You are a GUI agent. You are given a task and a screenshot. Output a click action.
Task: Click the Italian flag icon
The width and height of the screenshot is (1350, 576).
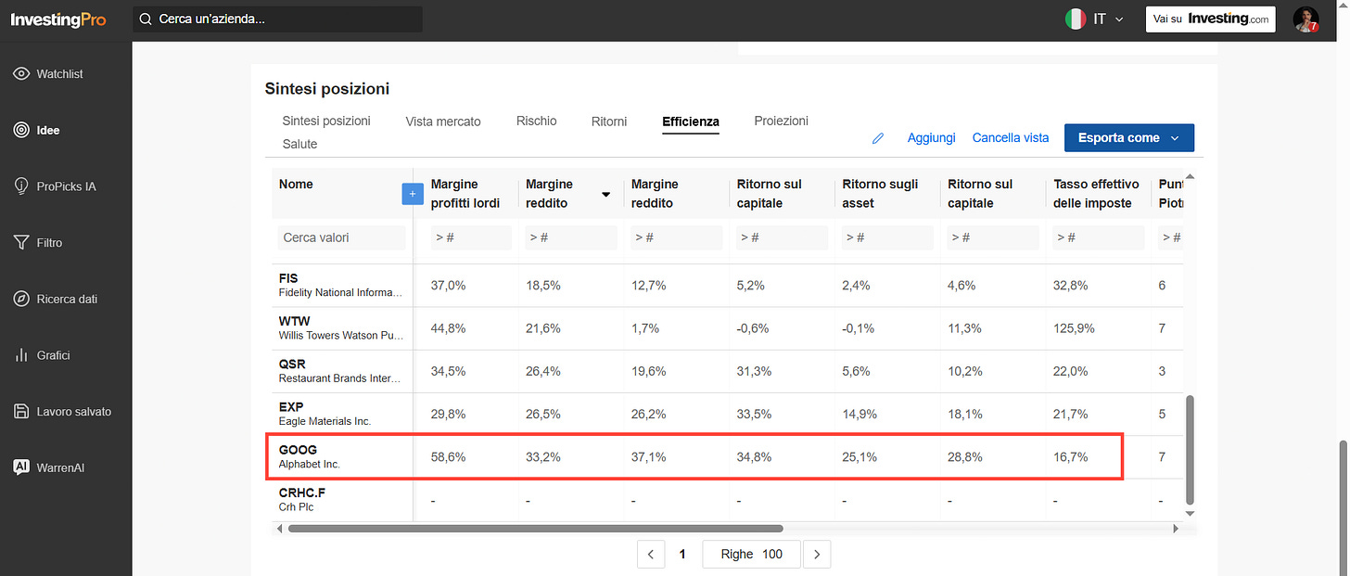tap(1076, 19)
